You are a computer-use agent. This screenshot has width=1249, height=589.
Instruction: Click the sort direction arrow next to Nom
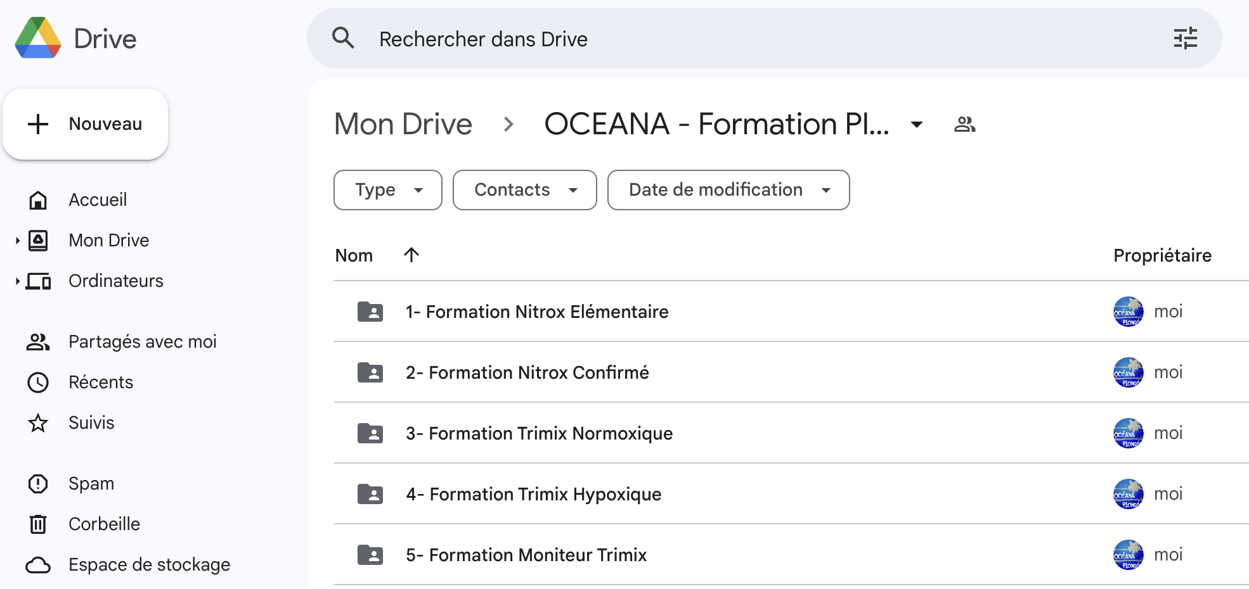[x=411, y=255]
